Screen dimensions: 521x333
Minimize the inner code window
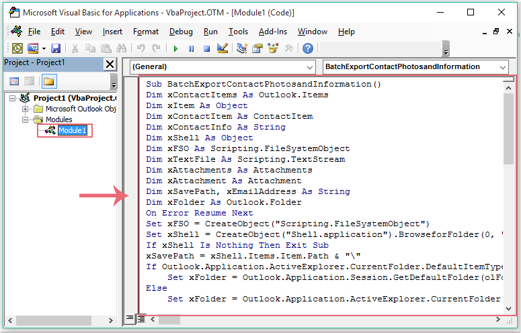[485, 32]
